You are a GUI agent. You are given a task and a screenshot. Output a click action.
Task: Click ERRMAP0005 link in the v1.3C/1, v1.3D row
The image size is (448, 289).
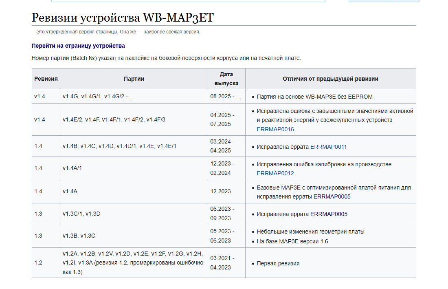coord(329,214)
